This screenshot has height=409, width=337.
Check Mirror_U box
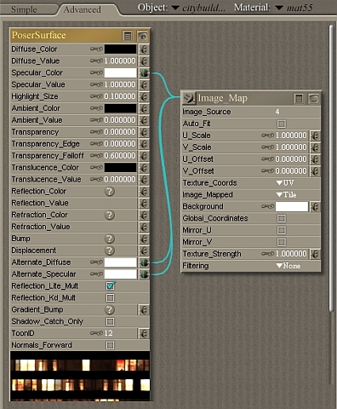pyautogui.click(x=282, y=230)
